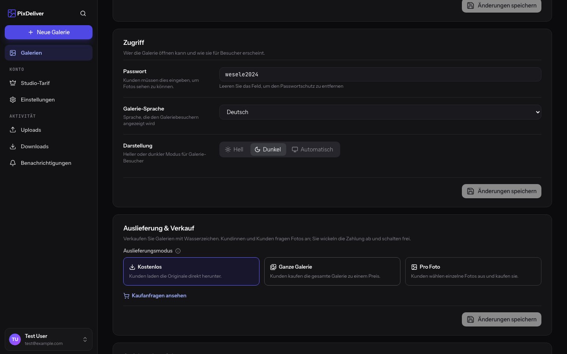The image size is (567, 354).
Task: Click download icon on the Kostenlos card
Action: point(132,267)
